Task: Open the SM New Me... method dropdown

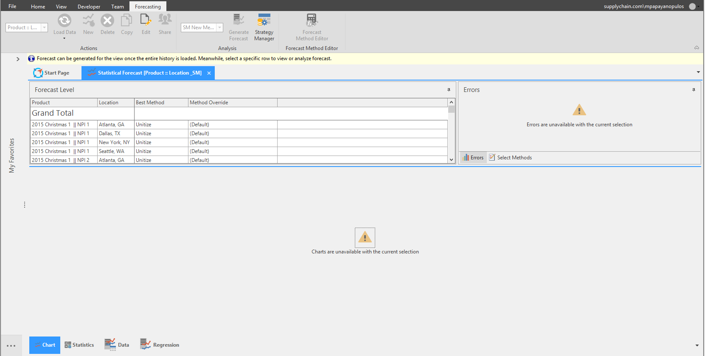Action: pos(219,28)
